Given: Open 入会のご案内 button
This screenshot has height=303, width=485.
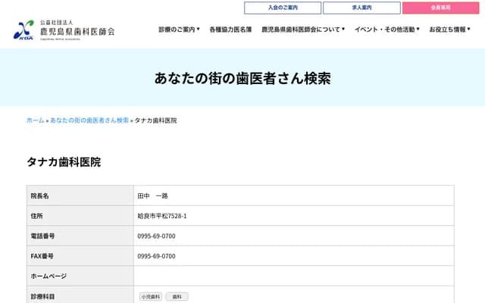Looking at the screenshot, I should tap(283, 8).
